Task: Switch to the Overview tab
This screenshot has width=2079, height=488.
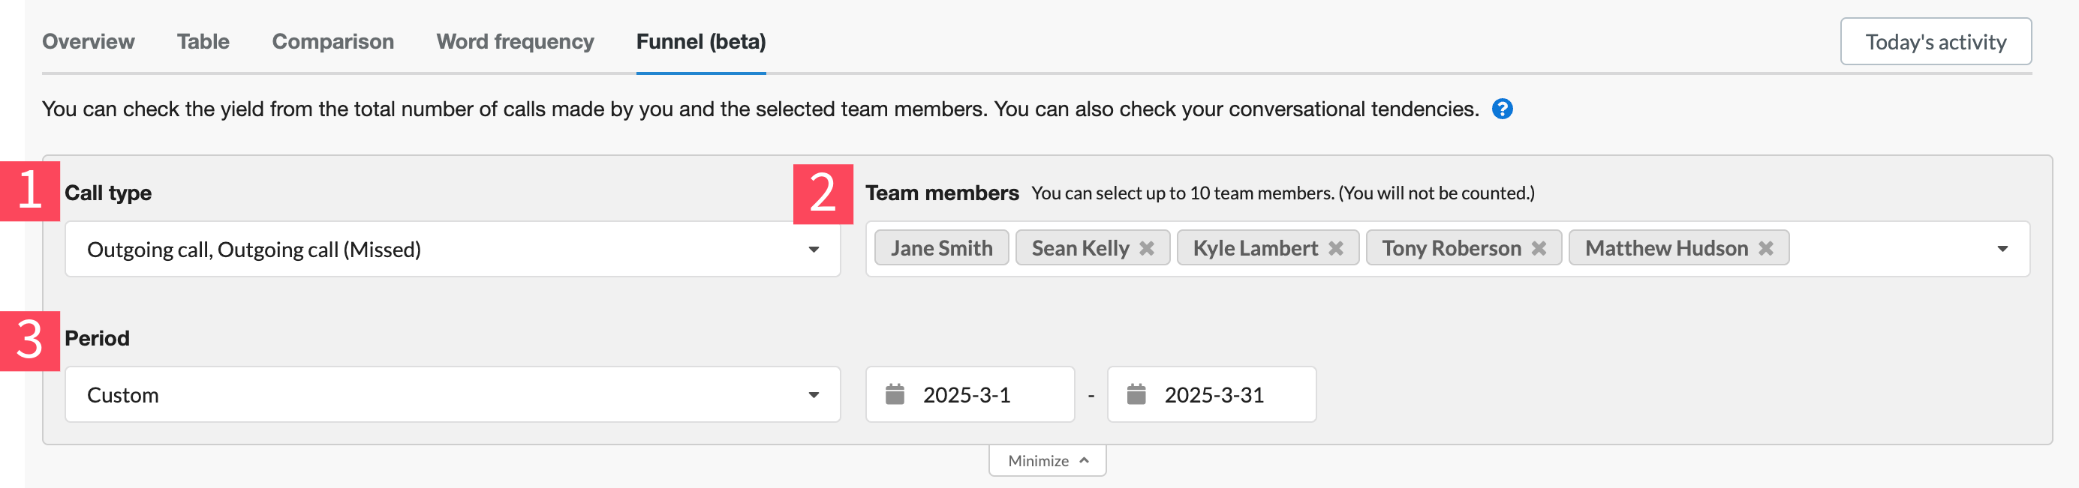Action: point(88,42)
